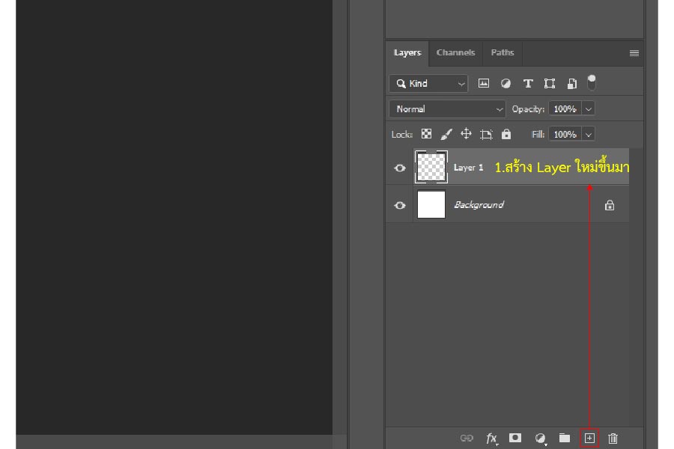Click the Opacity label
The width and height of the screenshot is (674, 449).
(x=528, y=109)
